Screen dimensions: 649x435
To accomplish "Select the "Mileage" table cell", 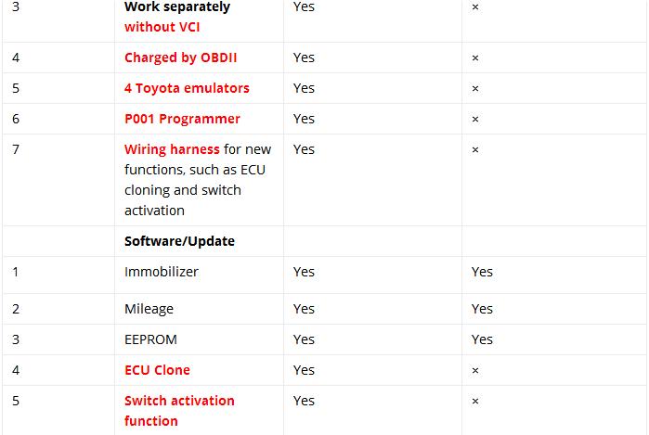I will (149, 309).
